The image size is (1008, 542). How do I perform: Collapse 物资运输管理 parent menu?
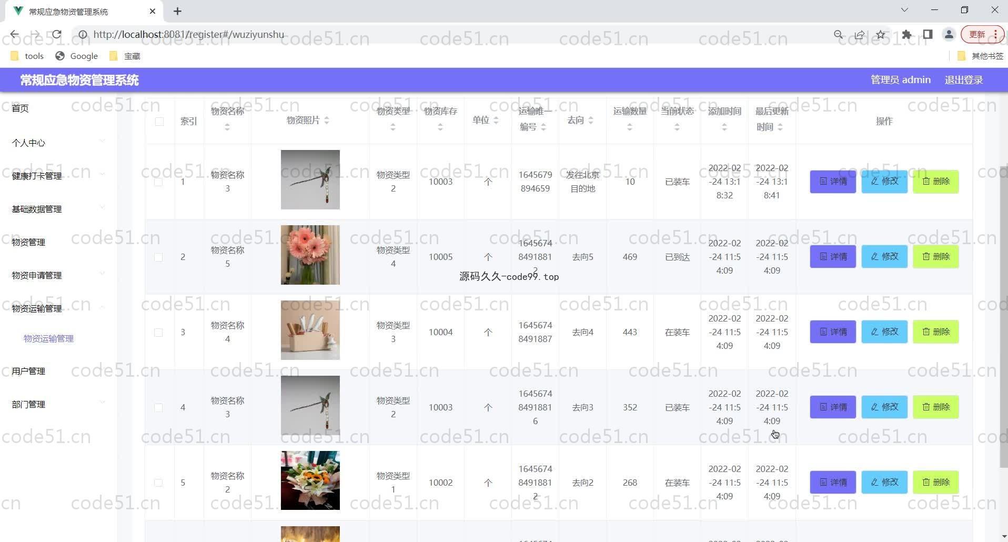(58, 308)
